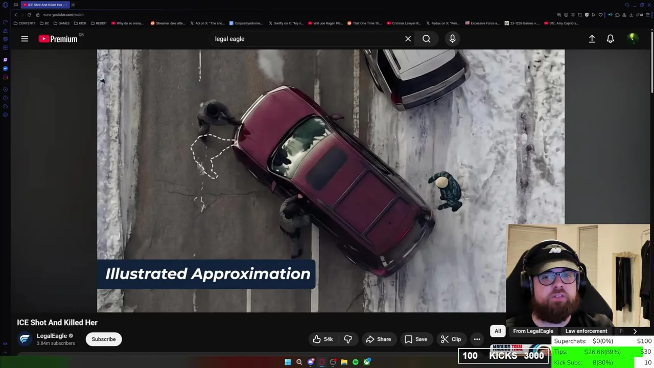The image size is (654, 368).
Task: Open the YouTube account avatar menu
Action: pos(632,38)
